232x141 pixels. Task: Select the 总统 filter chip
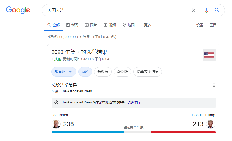(85, 72)
